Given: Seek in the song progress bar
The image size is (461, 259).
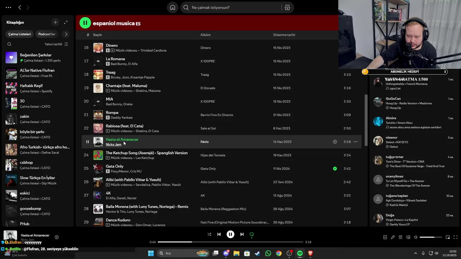Looking at the screenshot, I should point(230,242).
